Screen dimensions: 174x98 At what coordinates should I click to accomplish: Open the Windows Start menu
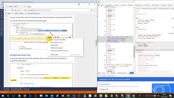2,96
